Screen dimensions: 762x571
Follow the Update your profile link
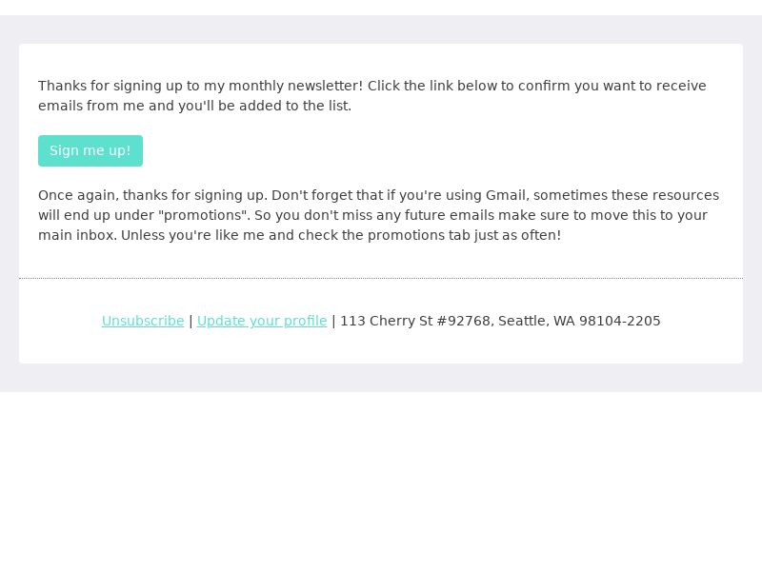(x=262, y=321)
